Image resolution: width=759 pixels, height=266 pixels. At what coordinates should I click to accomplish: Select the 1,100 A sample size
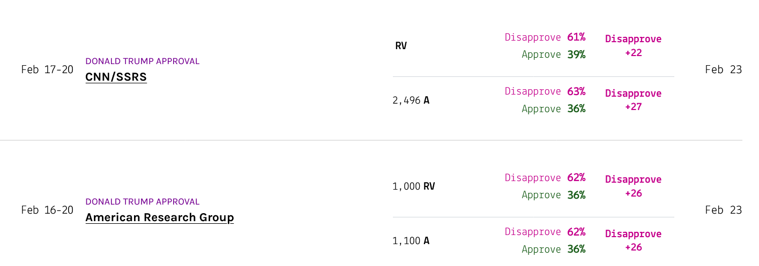click(411, 241)
